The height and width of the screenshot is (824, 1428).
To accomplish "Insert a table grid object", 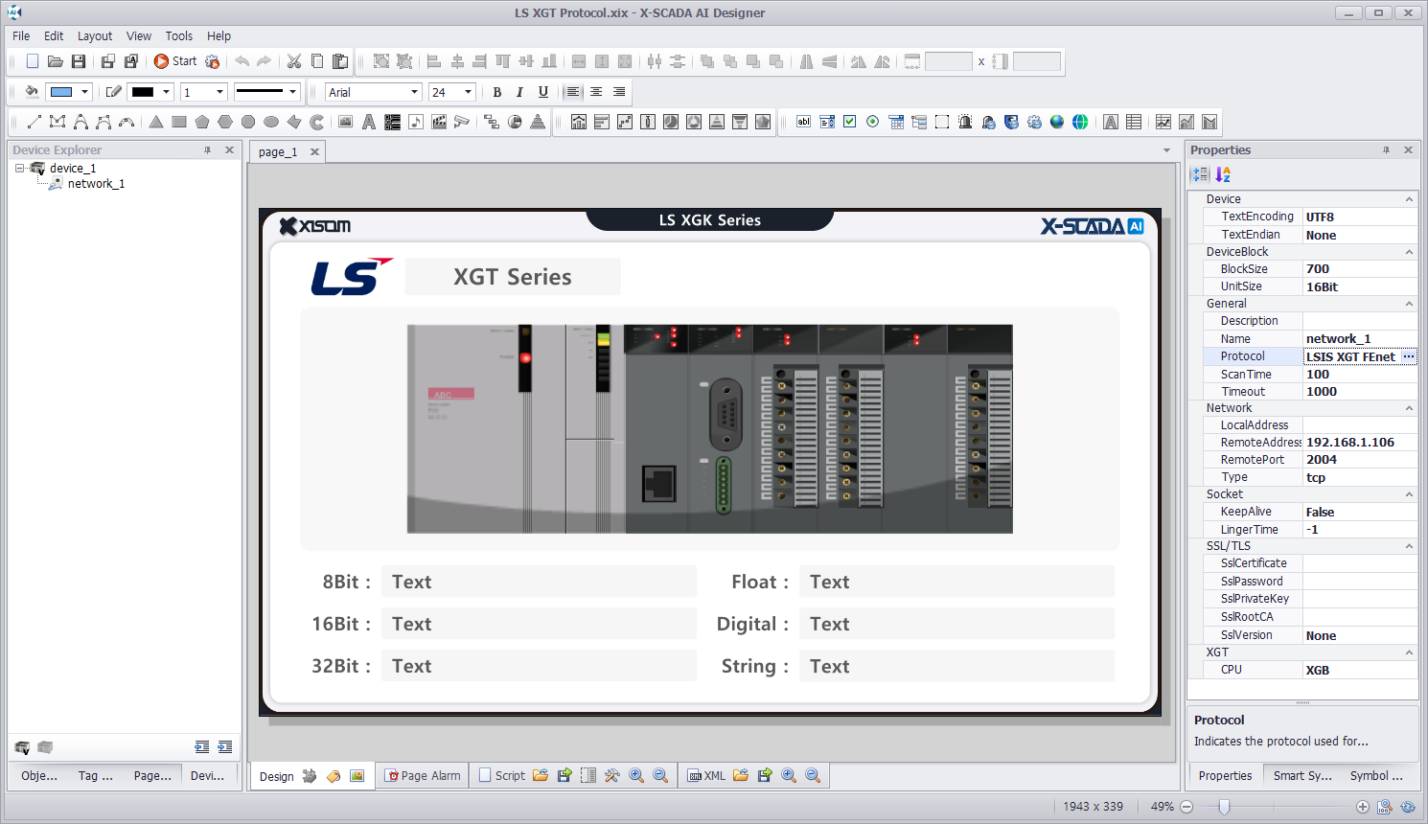I will pos(1134,122).
